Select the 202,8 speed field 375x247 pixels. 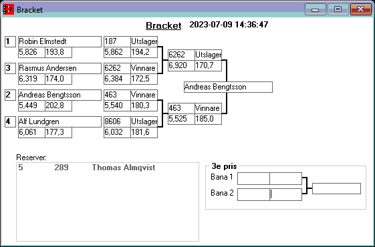pyautogui.click(x=58, y=106)
